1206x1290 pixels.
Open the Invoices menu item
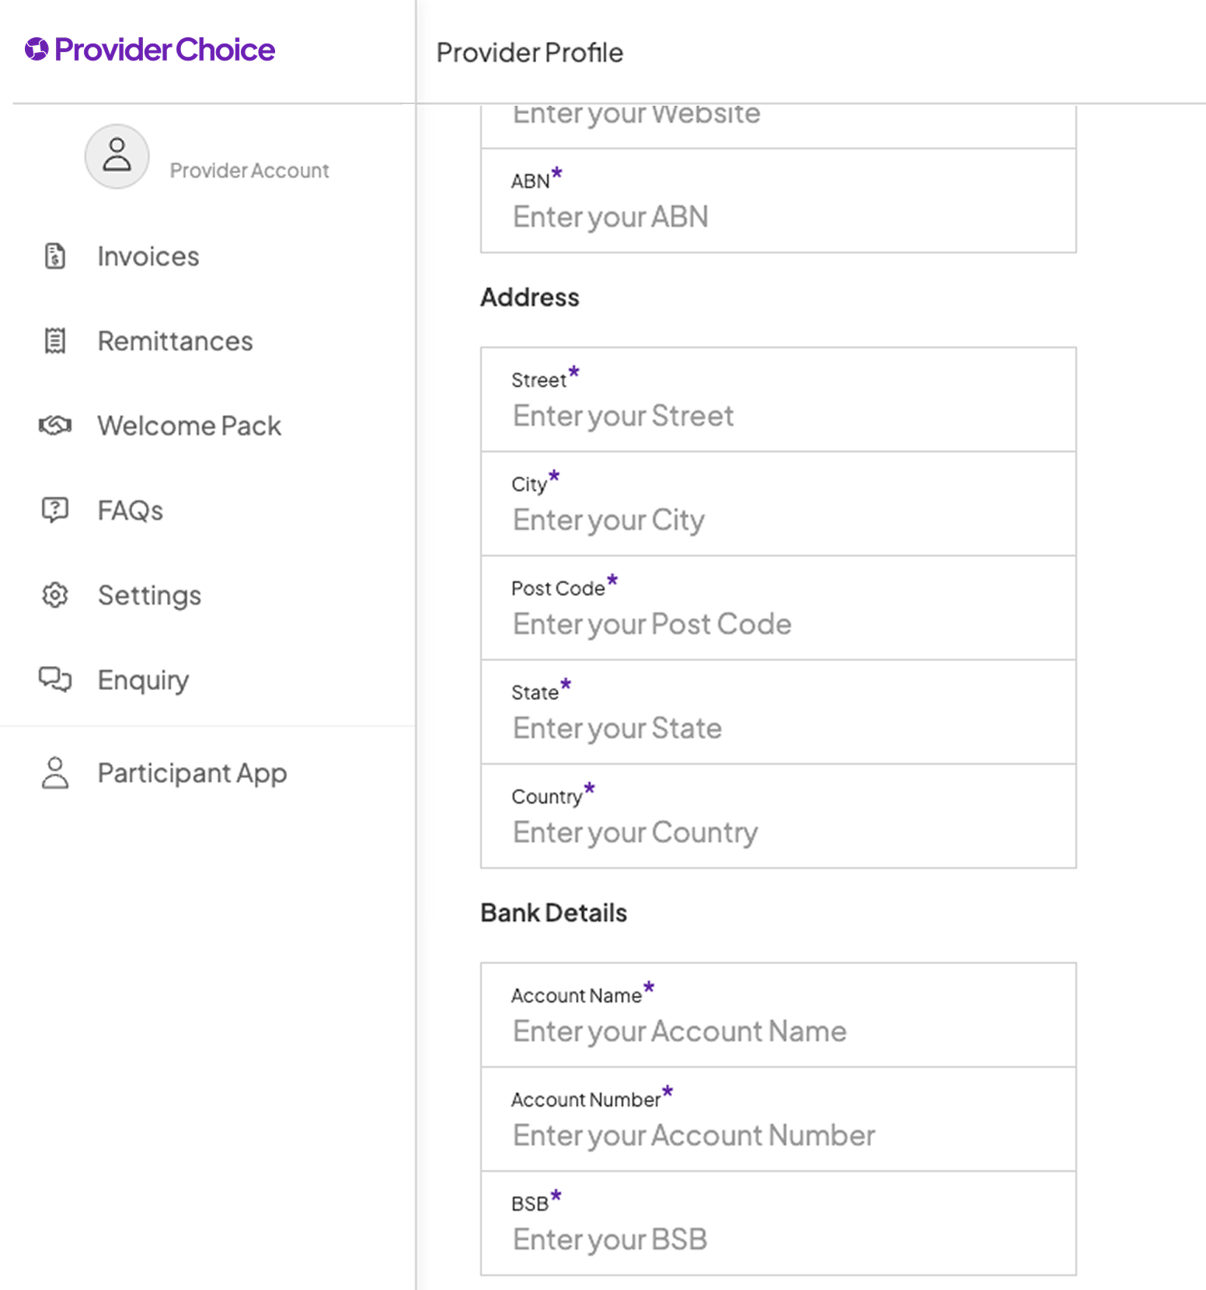point(148,256)
